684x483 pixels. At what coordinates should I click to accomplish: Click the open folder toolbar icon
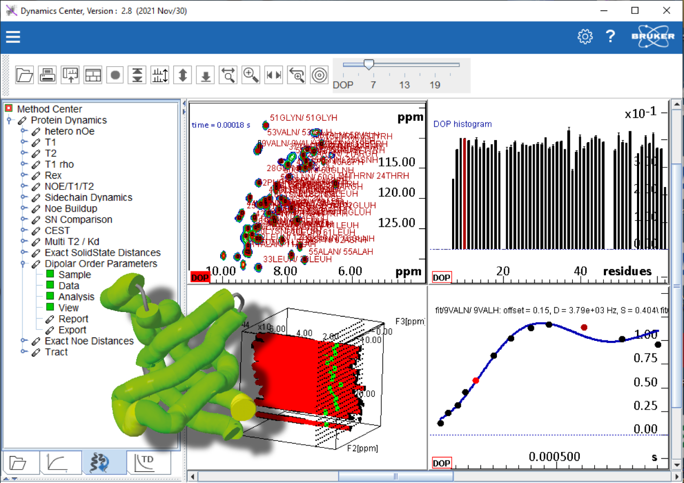(25, 75)
